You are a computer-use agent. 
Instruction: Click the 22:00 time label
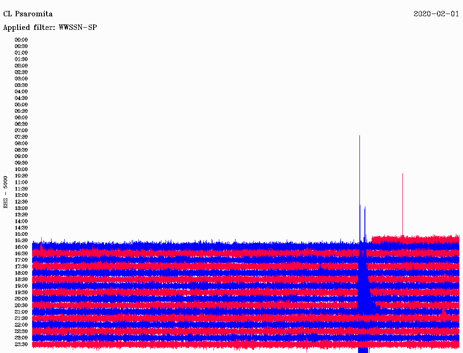[x=21, y=325]
